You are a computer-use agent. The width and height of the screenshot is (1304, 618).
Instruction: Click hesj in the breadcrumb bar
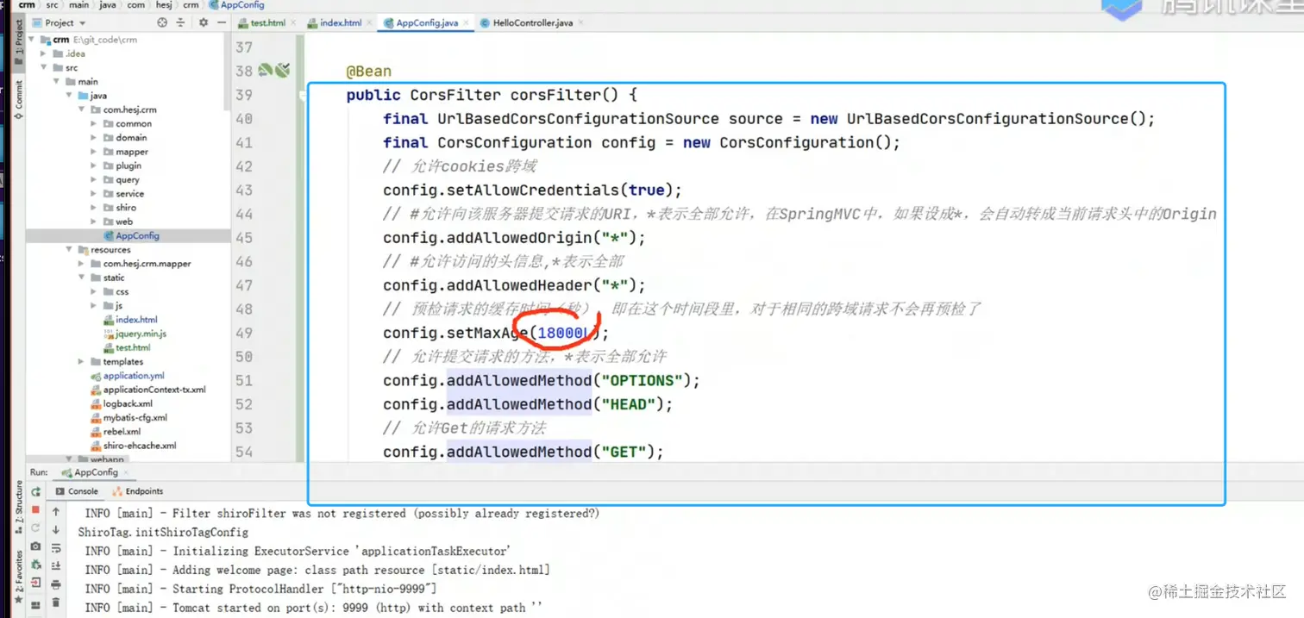(x=165, y=5)
